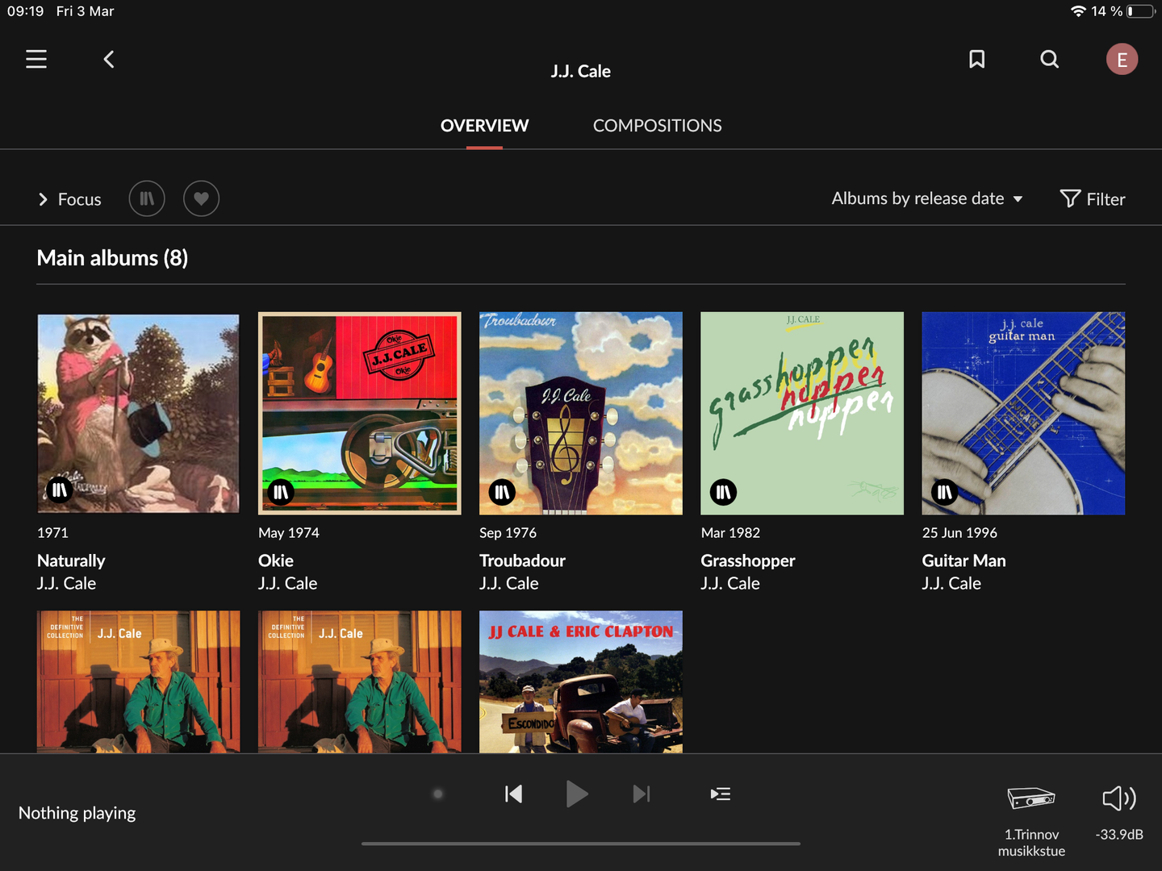The width and height of the screenshot is (1162, 871).
Task: Open the Trinnov musikkstue zone picker
Action: click(x=1031, y=821)
